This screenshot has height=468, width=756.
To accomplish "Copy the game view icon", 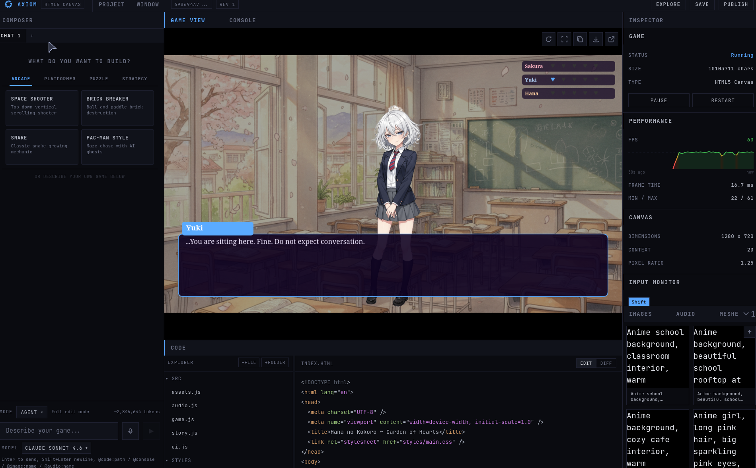I will (x=580, y=39).
